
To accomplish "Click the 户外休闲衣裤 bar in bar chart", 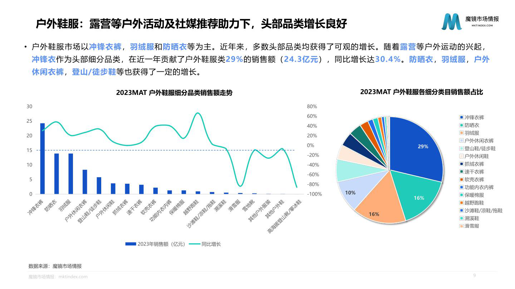I will 85,182.
